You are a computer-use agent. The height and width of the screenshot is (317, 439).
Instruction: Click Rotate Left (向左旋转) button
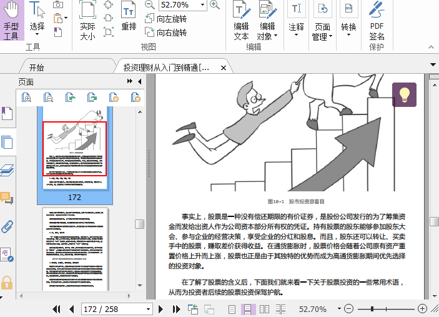coord(166,19)
